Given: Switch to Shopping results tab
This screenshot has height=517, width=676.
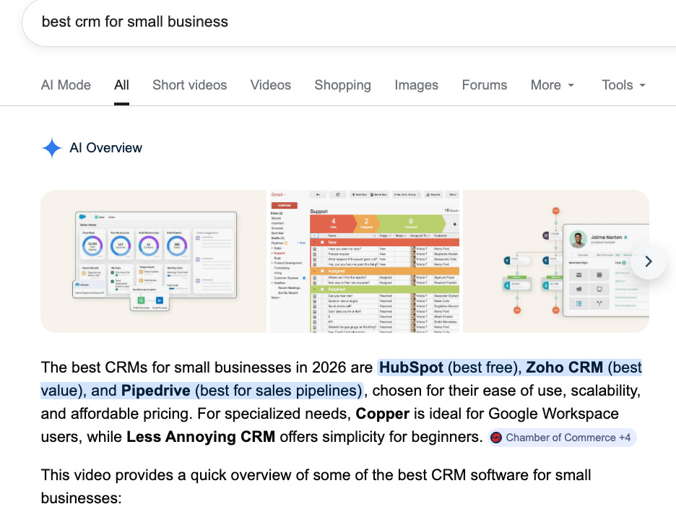Looking at the screenshot, I should pos(343,85).
